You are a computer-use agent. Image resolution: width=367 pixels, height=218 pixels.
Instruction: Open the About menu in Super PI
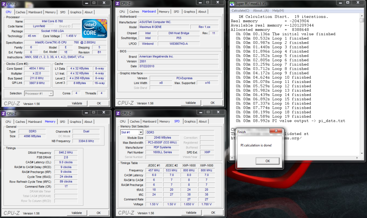coord(261,10)
